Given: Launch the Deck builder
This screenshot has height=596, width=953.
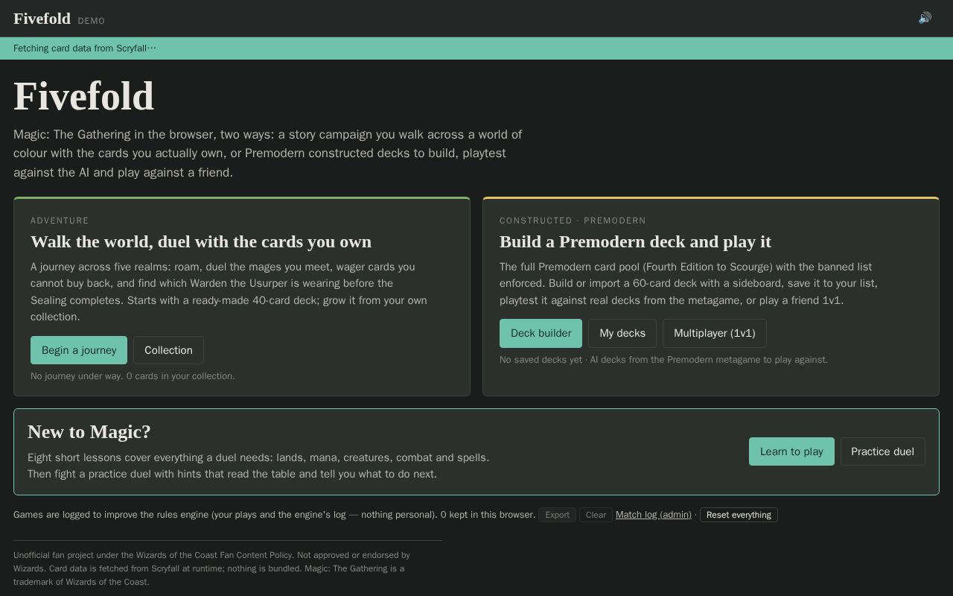Looking at the screenshot, I should click(541, 333).
